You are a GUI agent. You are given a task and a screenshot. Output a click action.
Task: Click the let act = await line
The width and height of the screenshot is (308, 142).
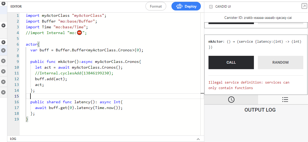[x=79, y=67]
